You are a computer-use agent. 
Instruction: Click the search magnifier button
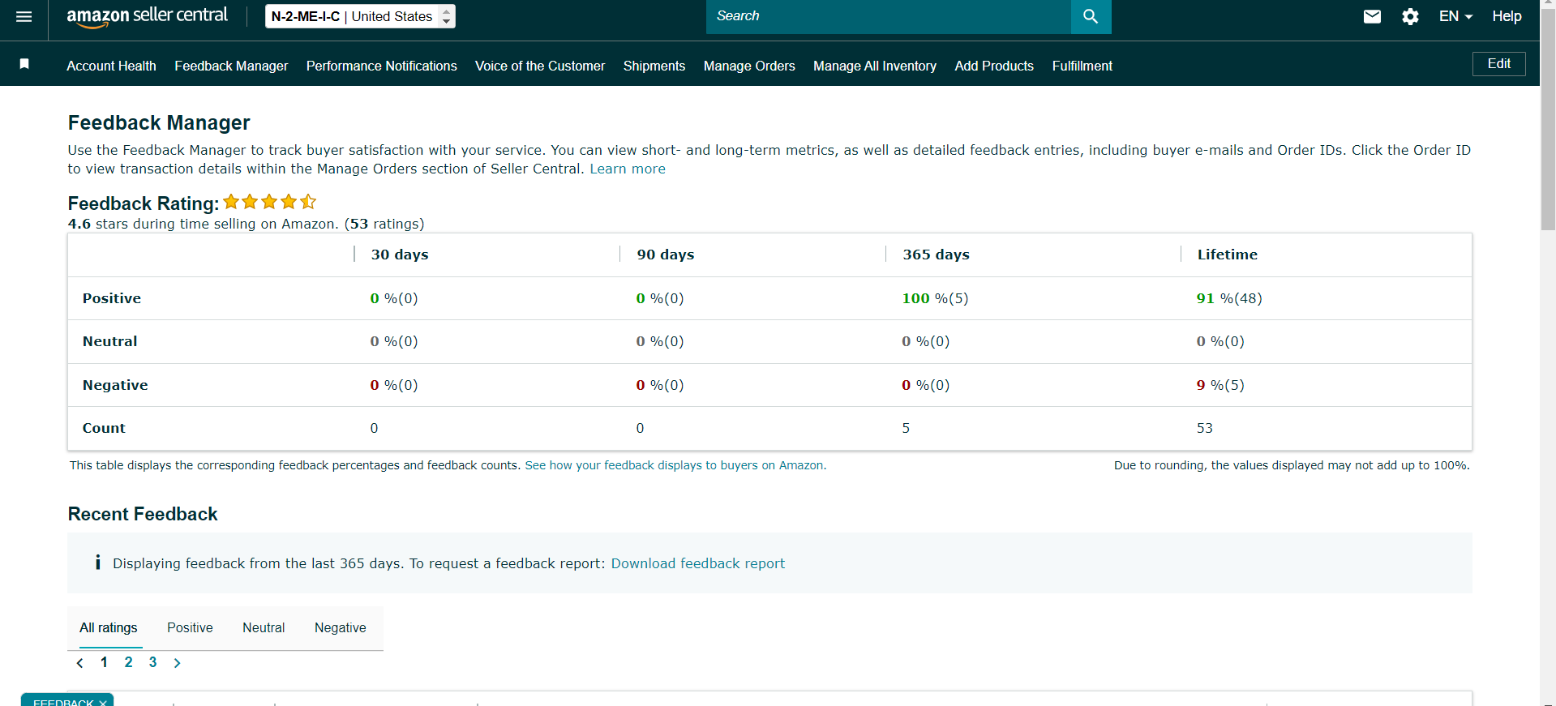(x=1091, y=16)
